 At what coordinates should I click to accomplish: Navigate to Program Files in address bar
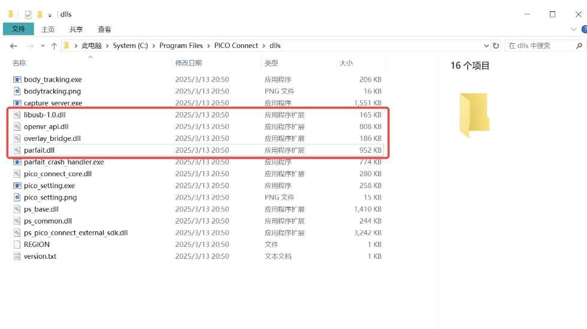181,46
